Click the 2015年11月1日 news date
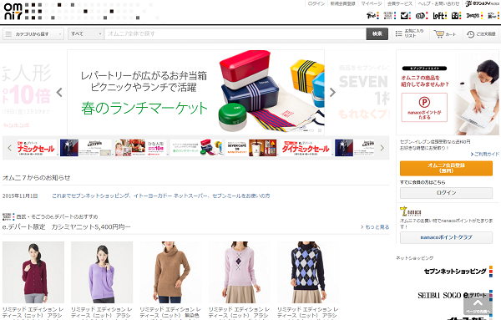The width and height of the screenshot is (501, 320). pos(20,196)
